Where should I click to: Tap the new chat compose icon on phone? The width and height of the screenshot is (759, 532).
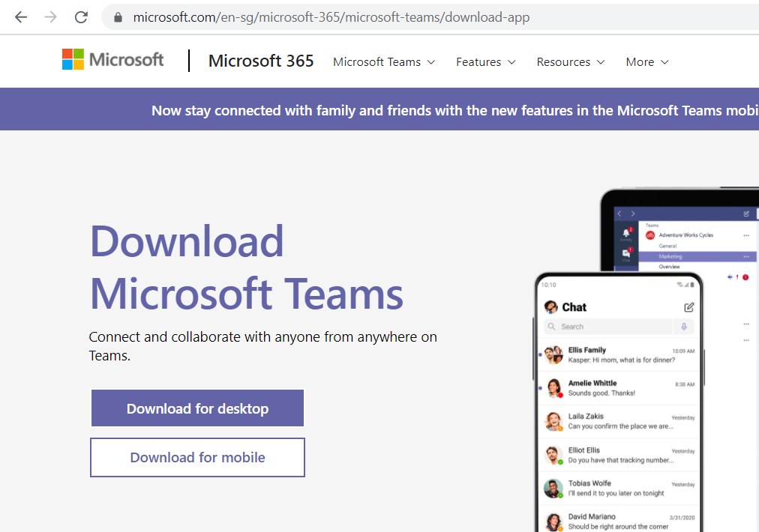pyautogui.click(x=688, y=307)
